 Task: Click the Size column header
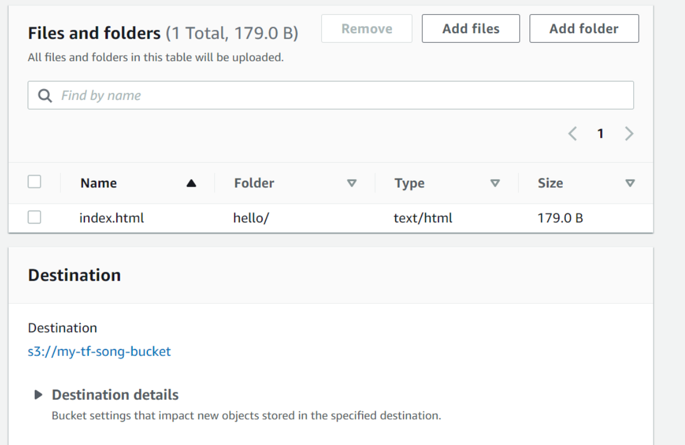click(x=550, y=183)
